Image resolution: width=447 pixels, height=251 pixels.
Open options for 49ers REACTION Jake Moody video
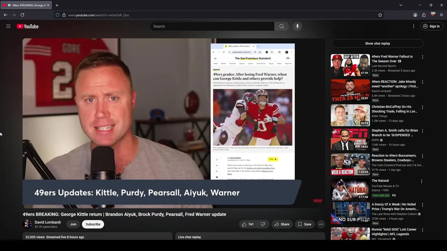[x=422, y=82]
